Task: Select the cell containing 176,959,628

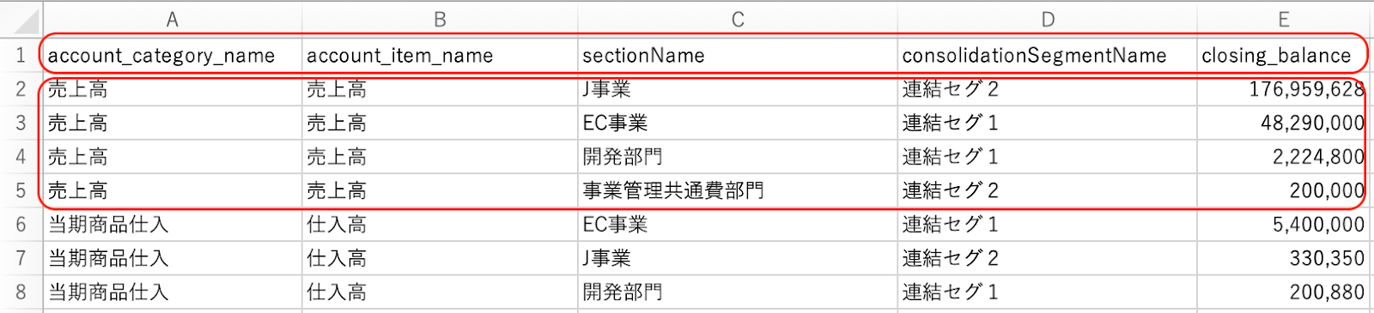Action: 1283,89
